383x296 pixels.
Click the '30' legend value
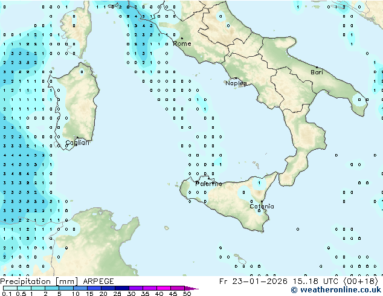tap(131, 294)
